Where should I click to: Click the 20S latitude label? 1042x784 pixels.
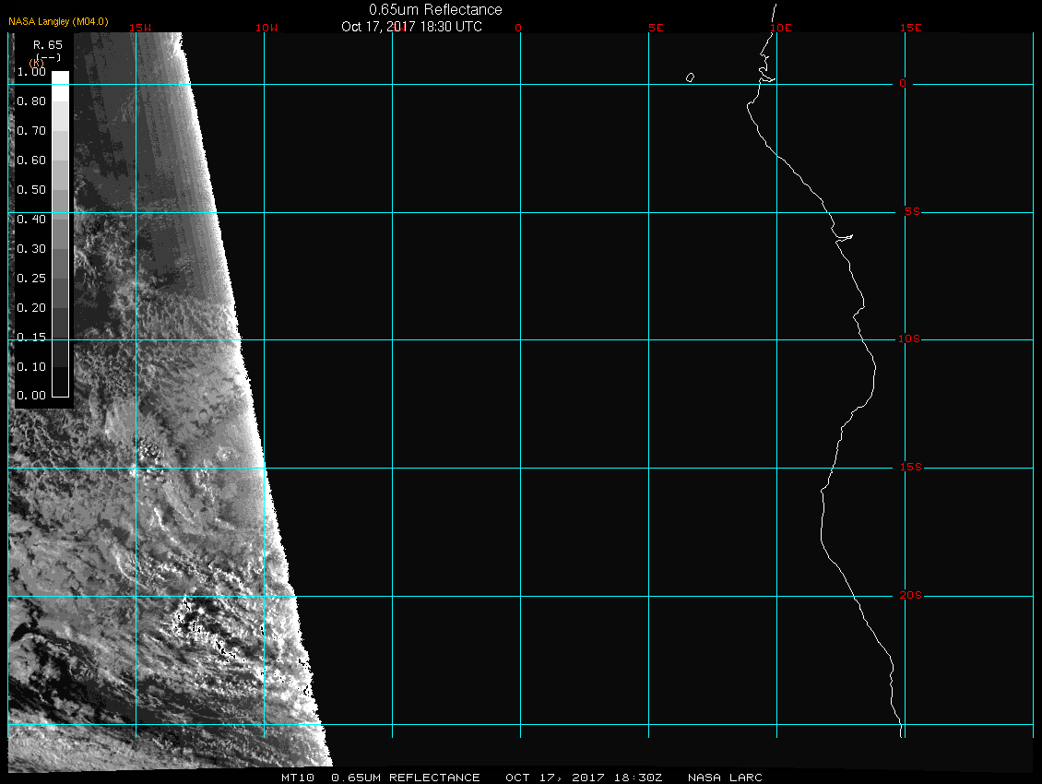click(910, 596)
